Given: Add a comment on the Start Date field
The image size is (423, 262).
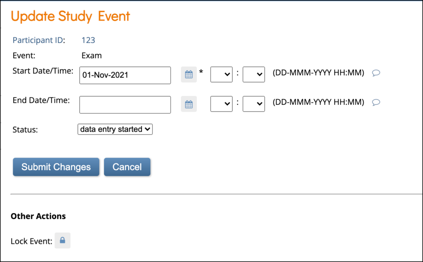Looking at the screenshot, I should click(376, 72).
